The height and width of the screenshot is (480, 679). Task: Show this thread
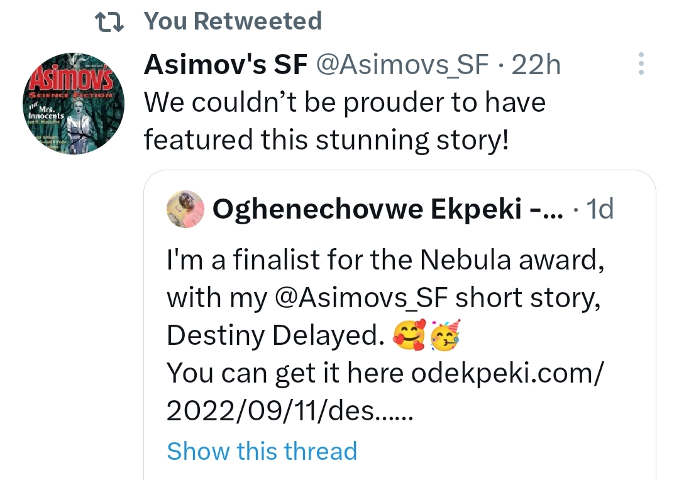click(262, 451)
